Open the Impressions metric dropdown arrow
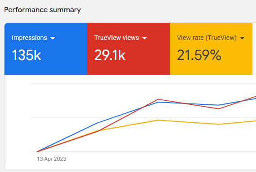 point(53,38)
